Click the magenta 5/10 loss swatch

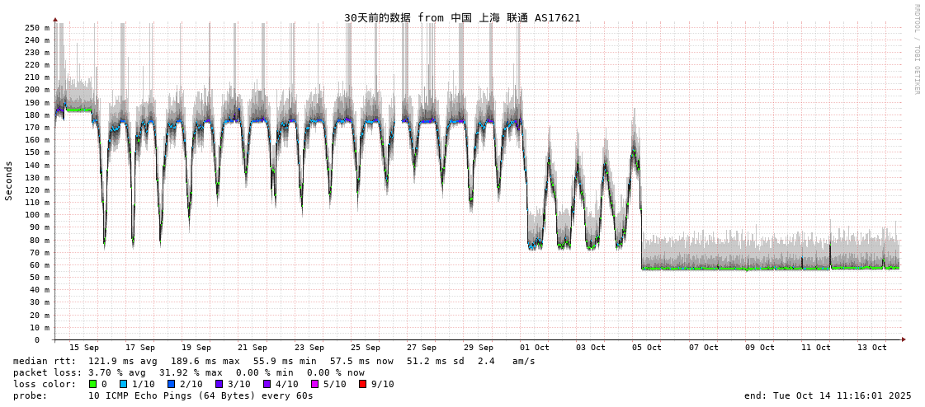[314, 384]
